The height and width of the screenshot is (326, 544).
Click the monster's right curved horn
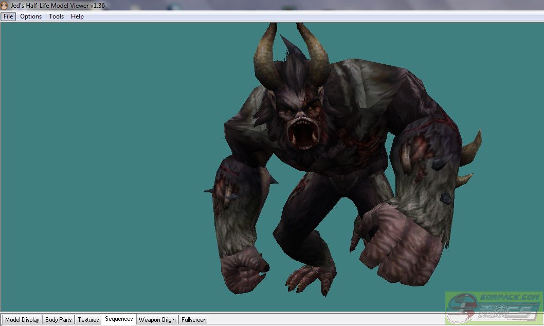pyautogui.click(x=318, y=56)
